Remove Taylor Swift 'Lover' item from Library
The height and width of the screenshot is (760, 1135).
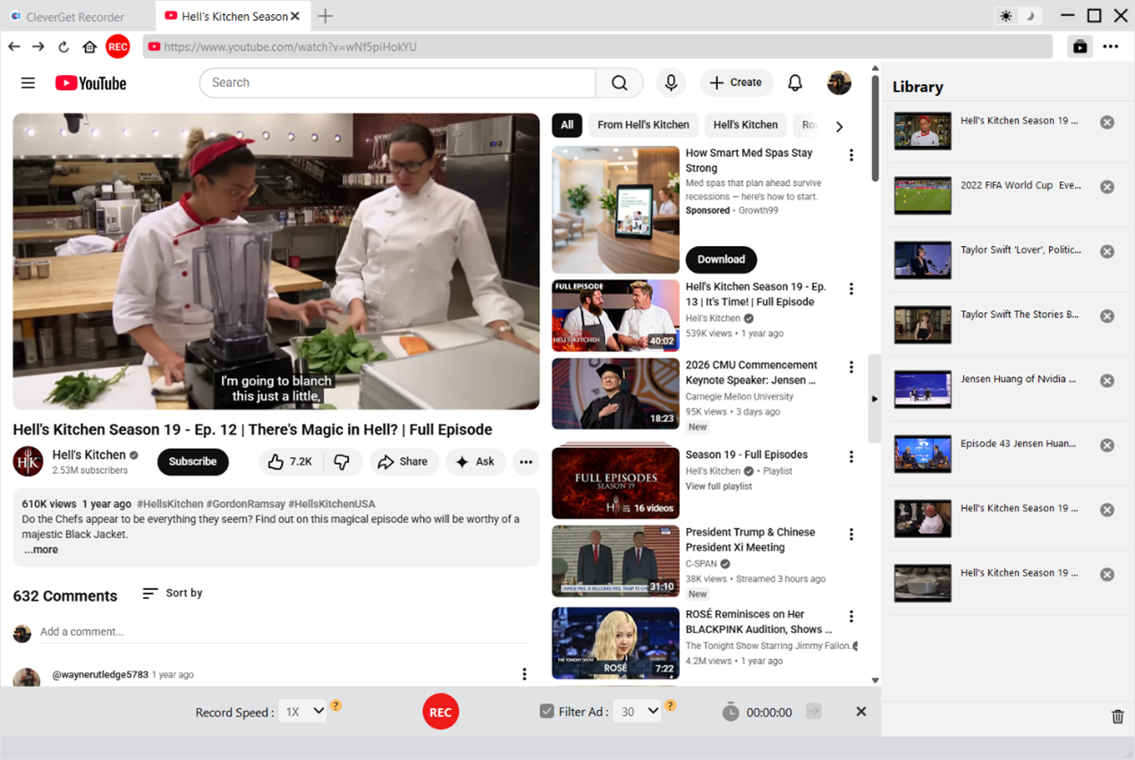tap(1107, 251)
